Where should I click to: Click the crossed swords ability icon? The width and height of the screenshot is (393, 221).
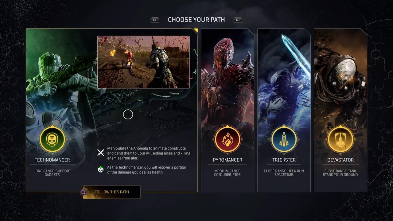tap(100, 153)
